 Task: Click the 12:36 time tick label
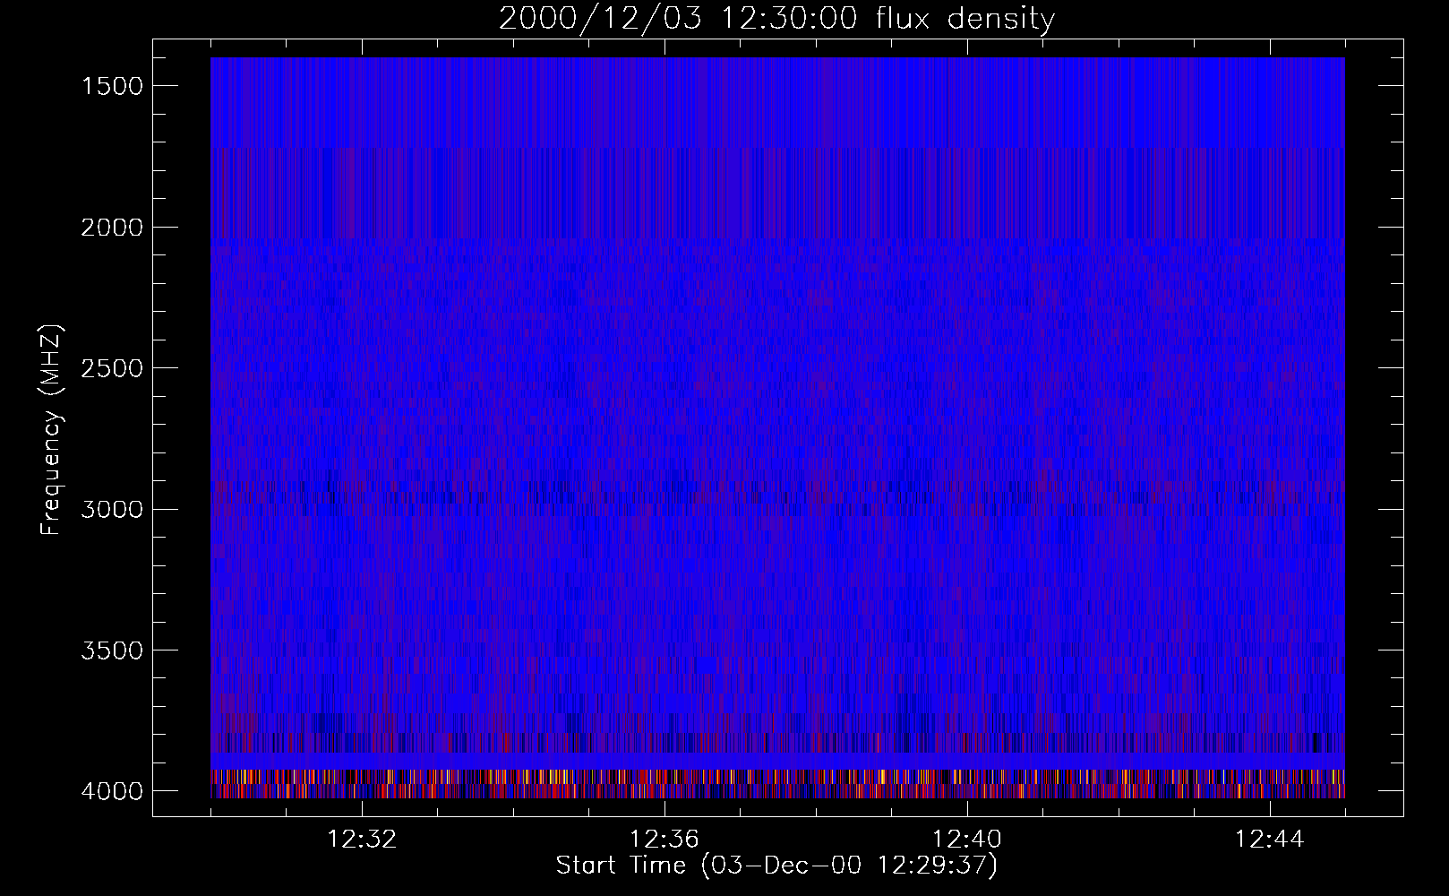tap(664, 840)
